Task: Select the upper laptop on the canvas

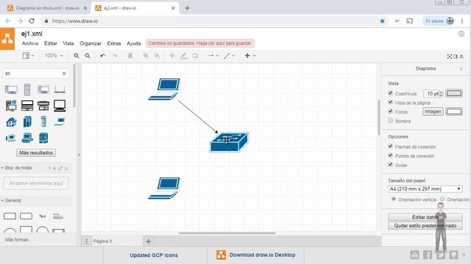Action: click(164, 89)
